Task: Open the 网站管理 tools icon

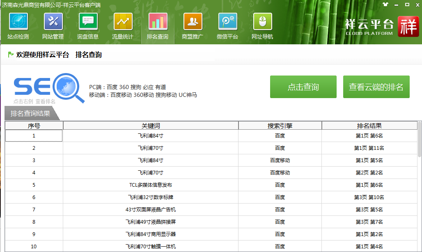Action: coord(53,21)
